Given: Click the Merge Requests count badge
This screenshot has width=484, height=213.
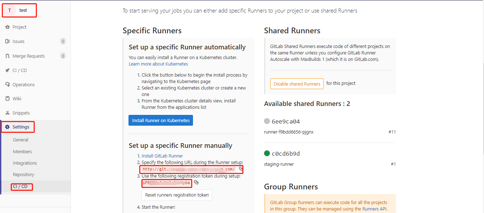Looking at the screenshot, I should point(63,56).
